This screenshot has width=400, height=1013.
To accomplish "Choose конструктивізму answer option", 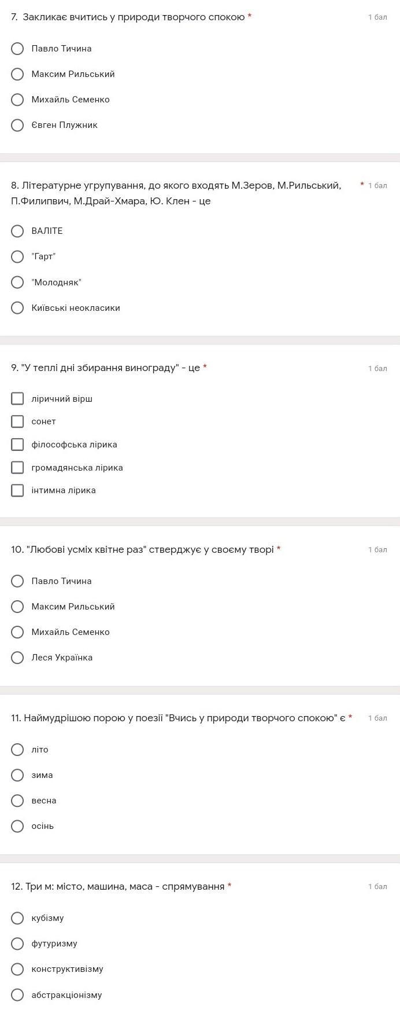I will (17, 969).
